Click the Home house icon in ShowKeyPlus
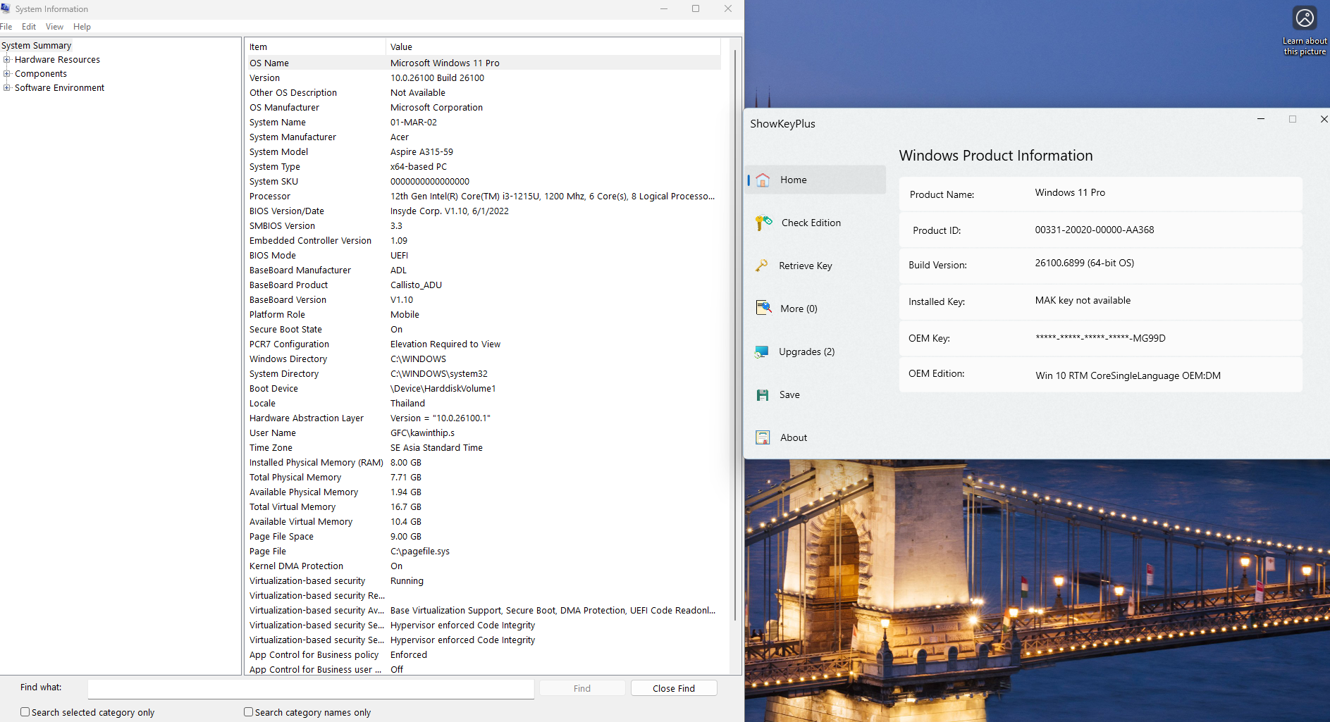Viewport: 1330px width, 722px height. pyautogui.click(x=763, y=180)
